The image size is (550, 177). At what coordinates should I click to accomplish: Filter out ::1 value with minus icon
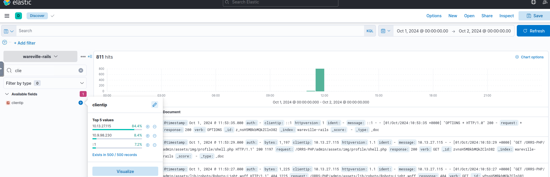click(x=155, y=145)
